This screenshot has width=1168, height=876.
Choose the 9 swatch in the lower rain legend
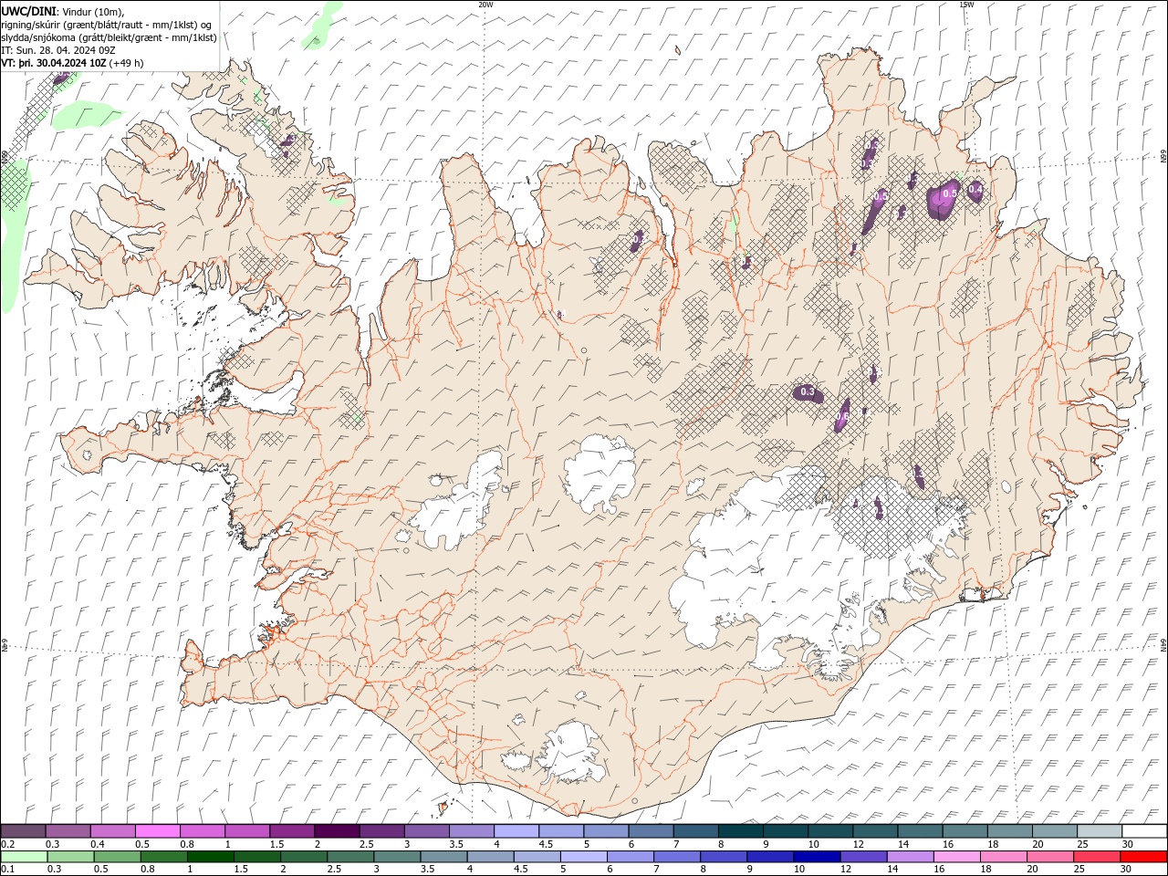(770, 856)
